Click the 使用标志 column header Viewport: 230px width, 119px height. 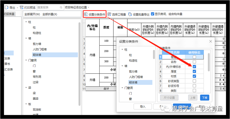194,52
